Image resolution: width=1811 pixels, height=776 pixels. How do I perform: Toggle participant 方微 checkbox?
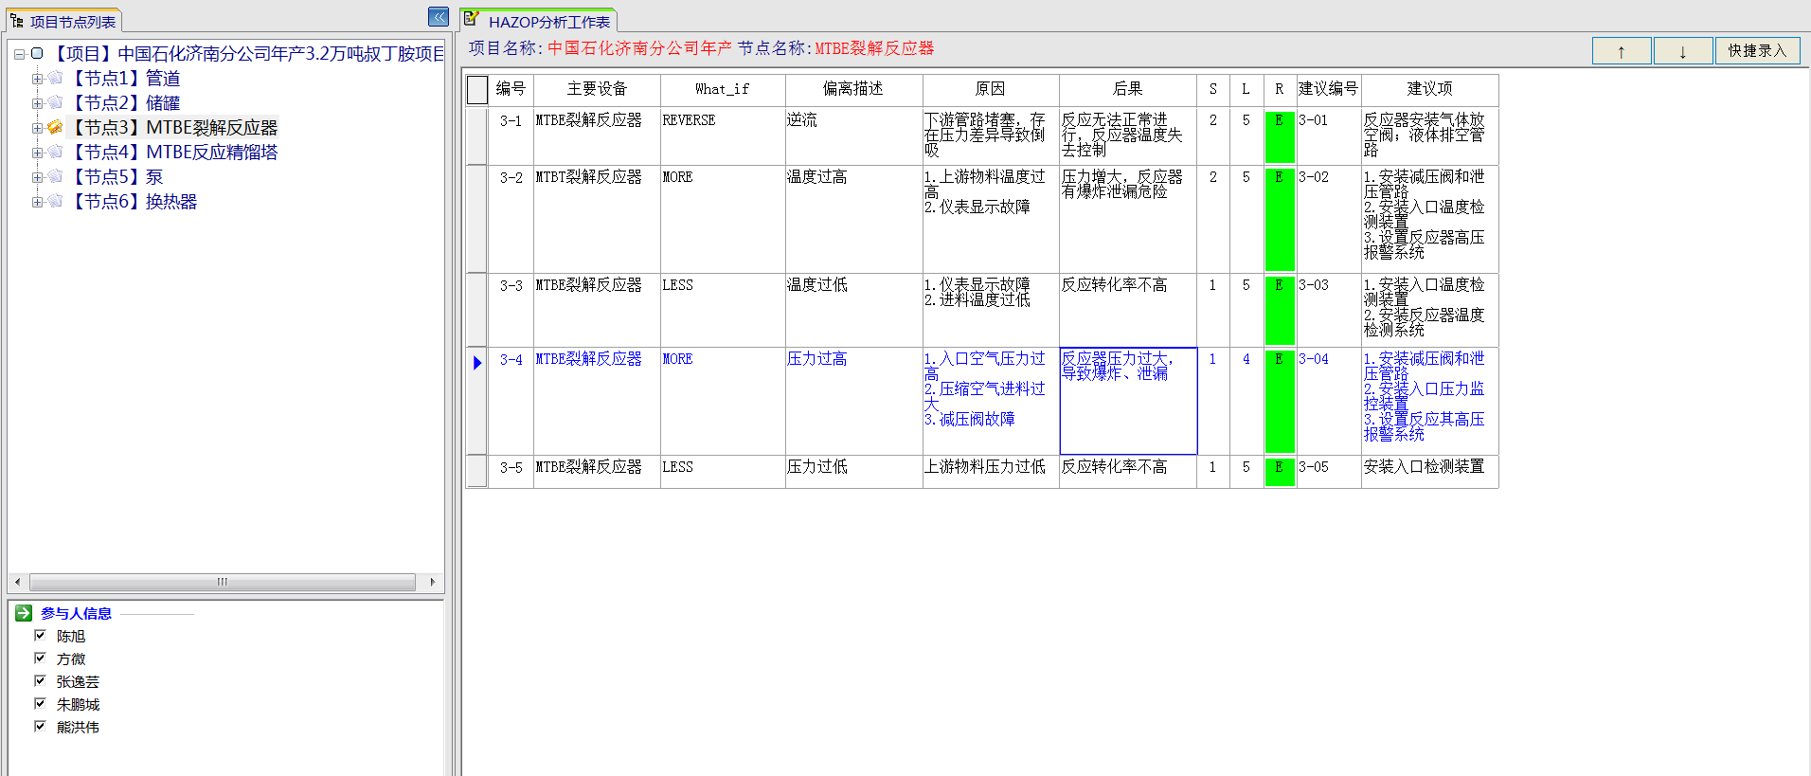coord(40,659)
